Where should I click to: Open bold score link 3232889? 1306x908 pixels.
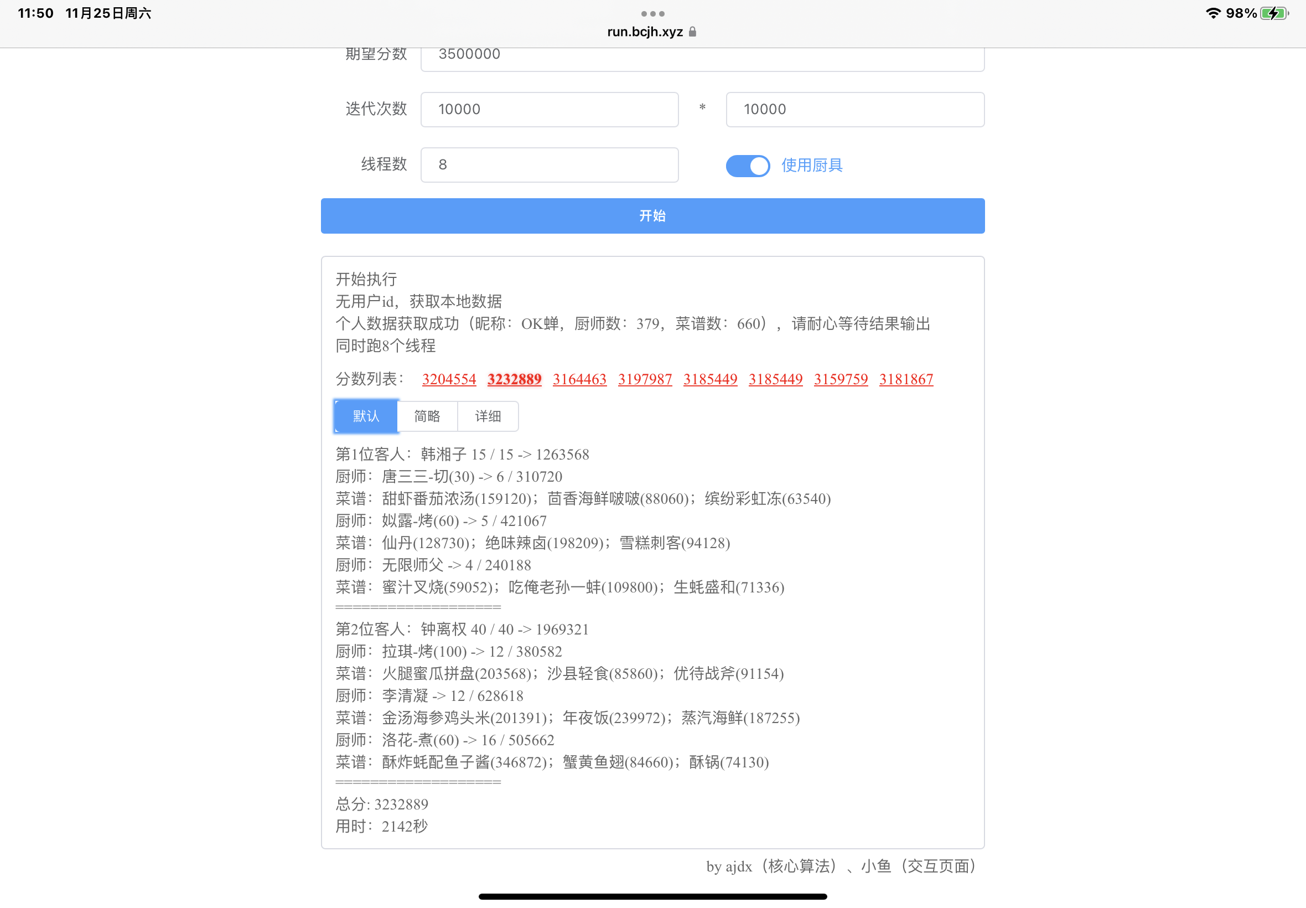click(514, 379)
